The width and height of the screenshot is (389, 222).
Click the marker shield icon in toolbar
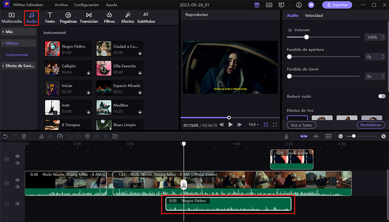(x=87, y=136)
